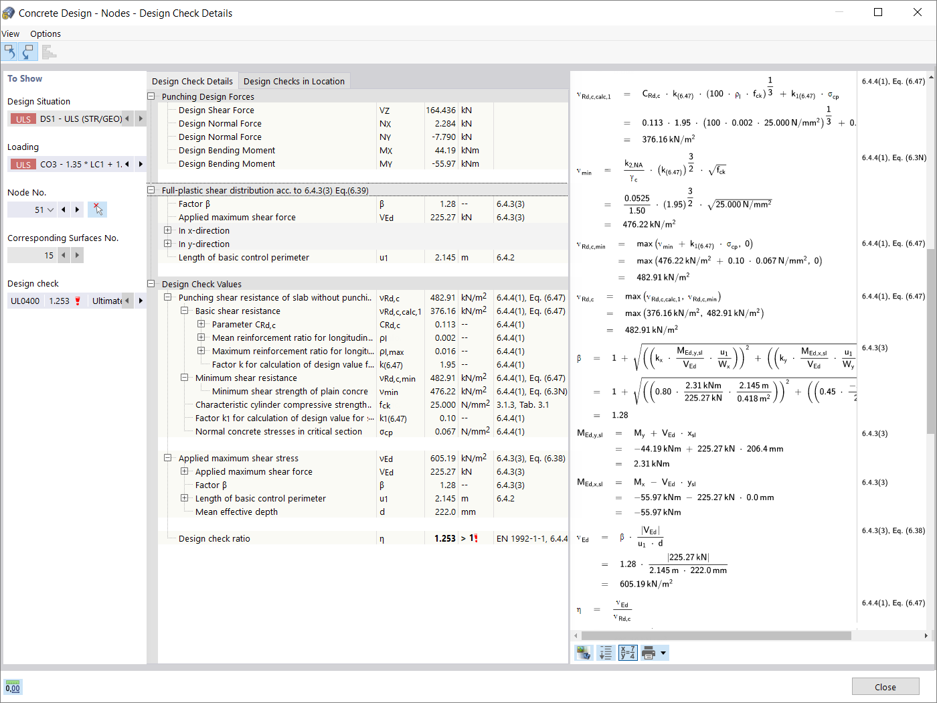The width and height of the screenshot is (937, 703).
Task: Click the formula panel horizontal scrollbar
Action: pos(716,635)
